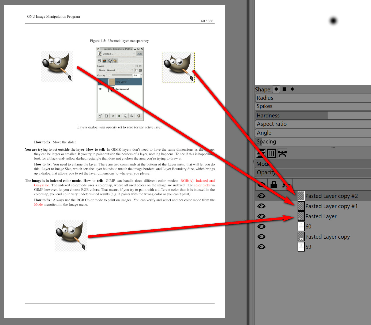Image resolution: width=371 pixels, height=325 pixels.
Task: Hide the Pasted Layer copy #2 layer
Action: click(x=261, y=196)
